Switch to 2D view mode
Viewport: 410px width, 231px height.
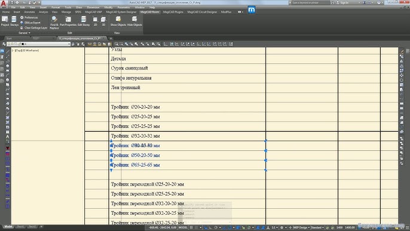tap(95, 21)
